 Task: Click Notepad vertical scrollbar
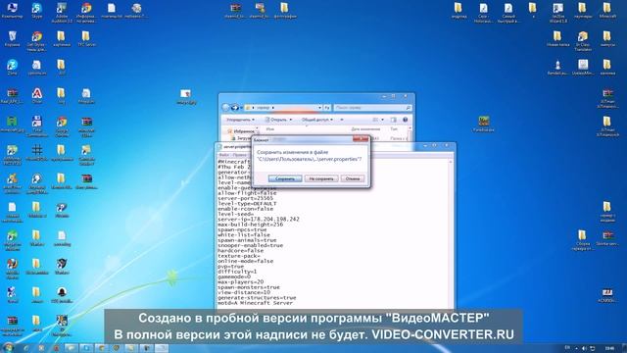pyautogui.click(x=451, y=233)
